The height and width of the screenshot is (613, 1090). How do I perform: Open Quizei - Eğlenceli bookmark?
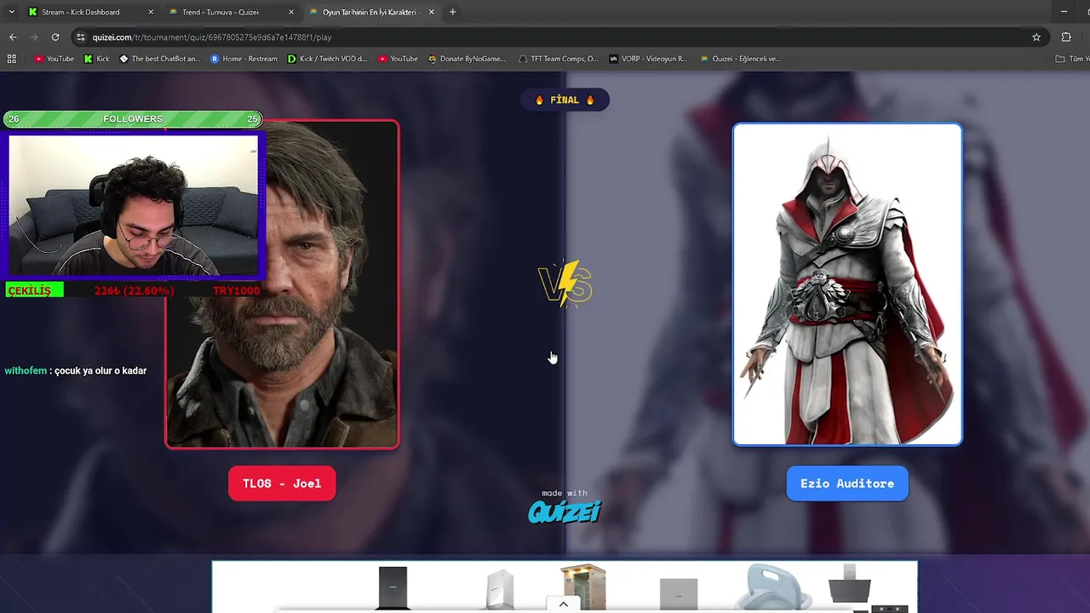(x=739, y=59)
